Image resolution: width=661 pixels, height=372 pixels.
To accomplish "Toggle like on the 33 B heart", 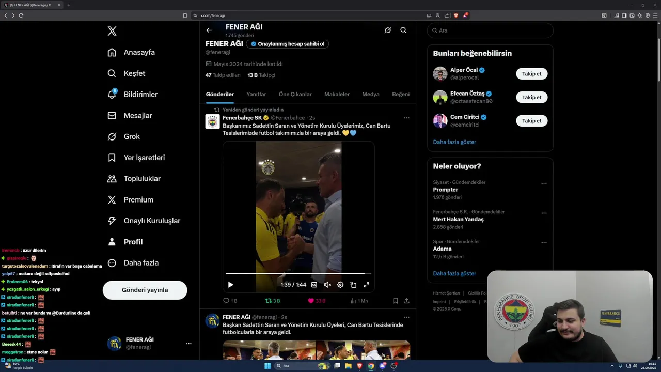I will pyautogui.click(x=317, y=301).
